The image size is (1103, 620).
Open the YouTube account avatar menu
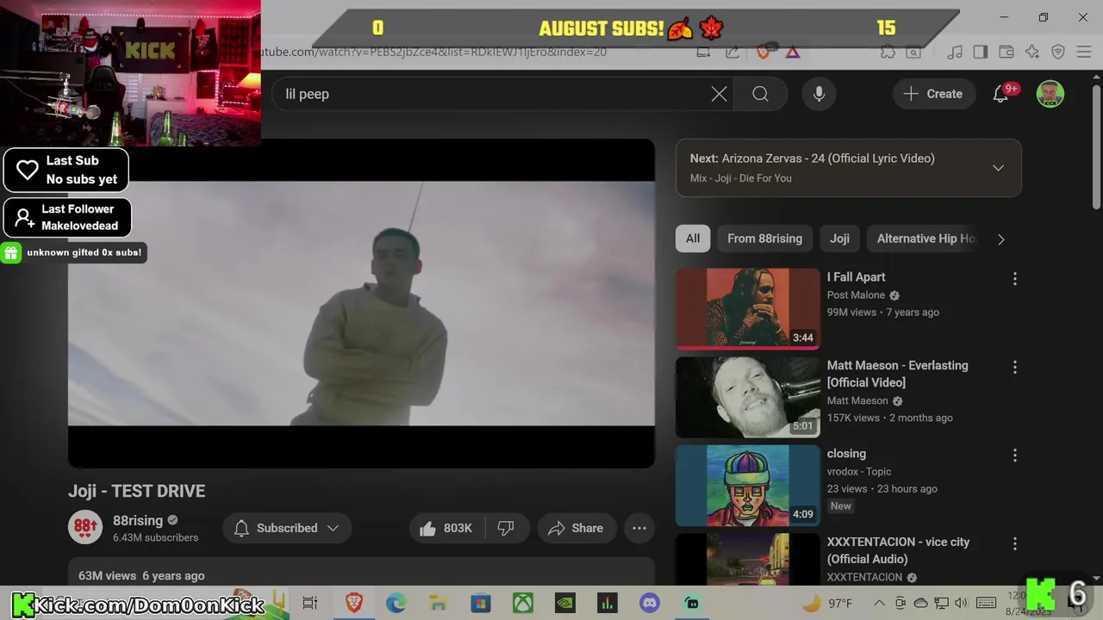click(x=1050, y=94)
